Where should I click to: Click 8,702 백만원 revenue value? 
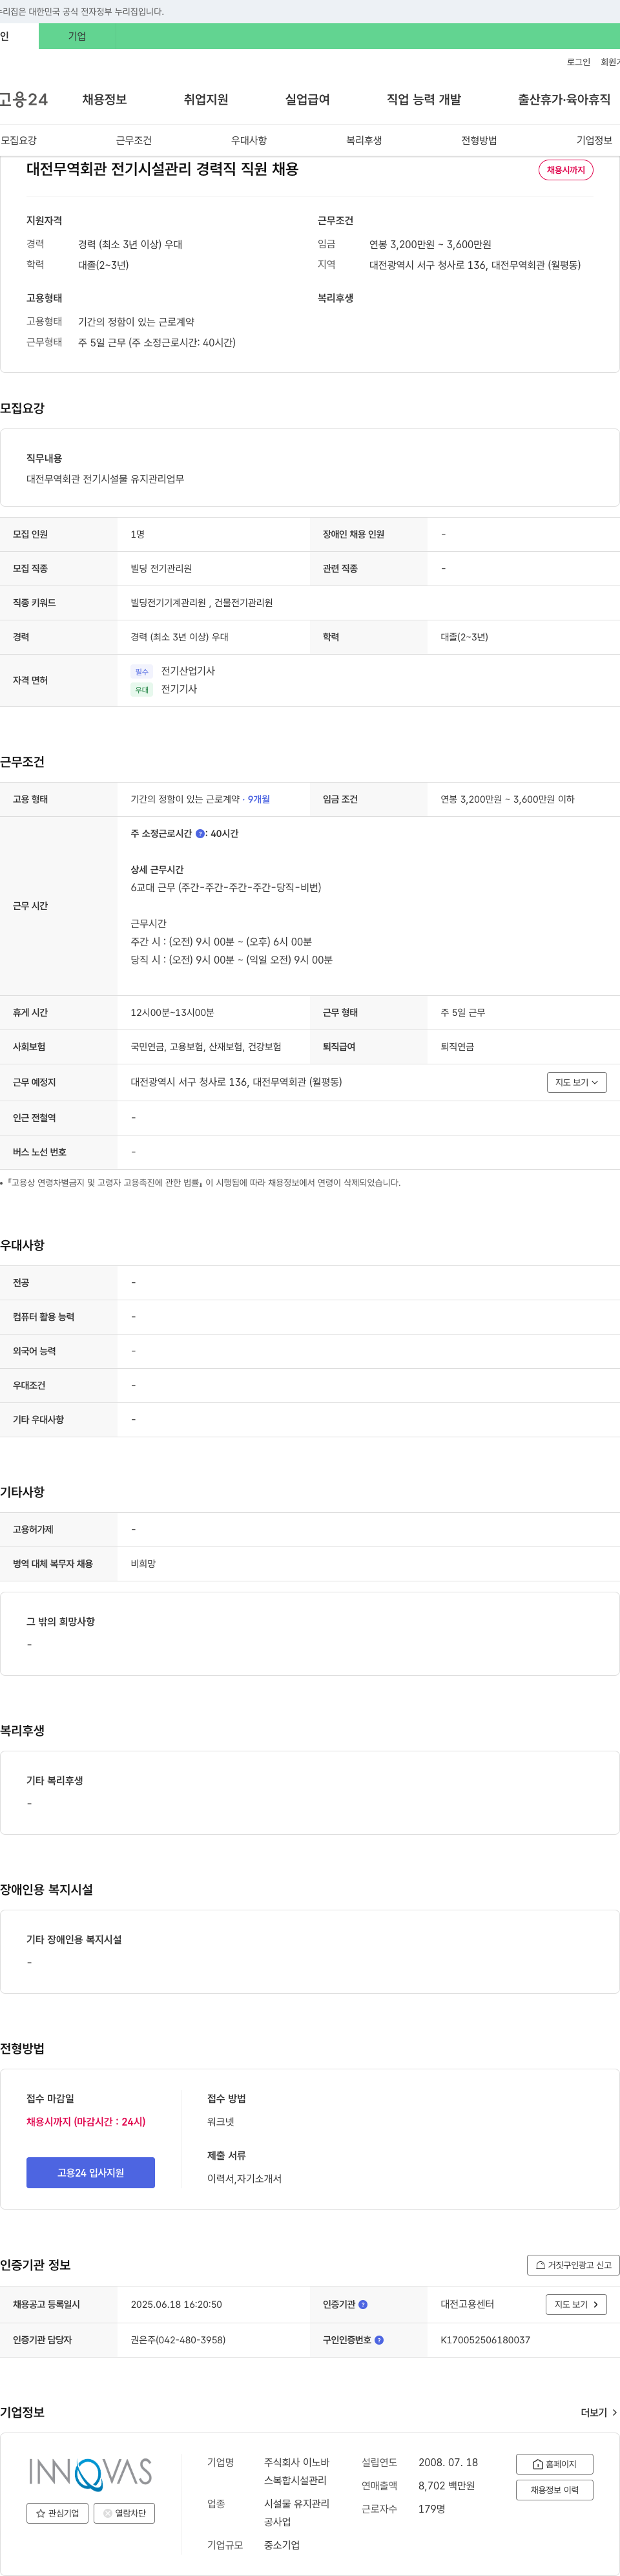pyautogui.click(x=446, y=2485)
